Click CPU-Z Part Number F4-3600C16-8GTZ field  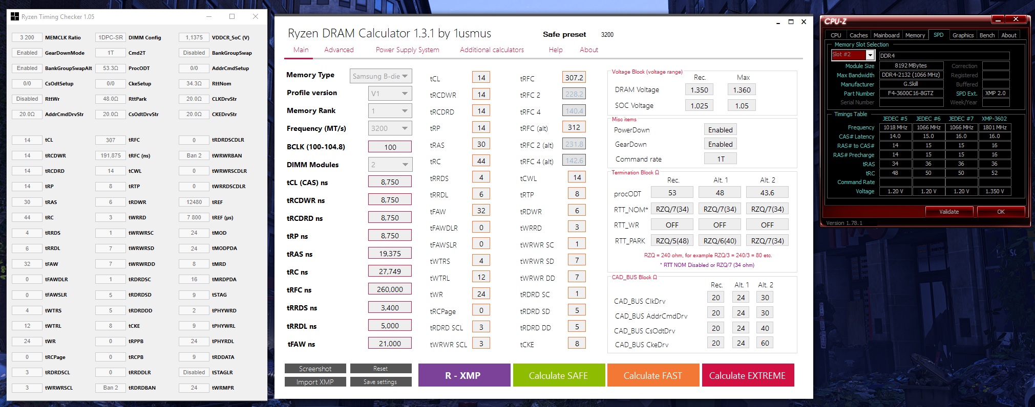[x=911, y=94]
